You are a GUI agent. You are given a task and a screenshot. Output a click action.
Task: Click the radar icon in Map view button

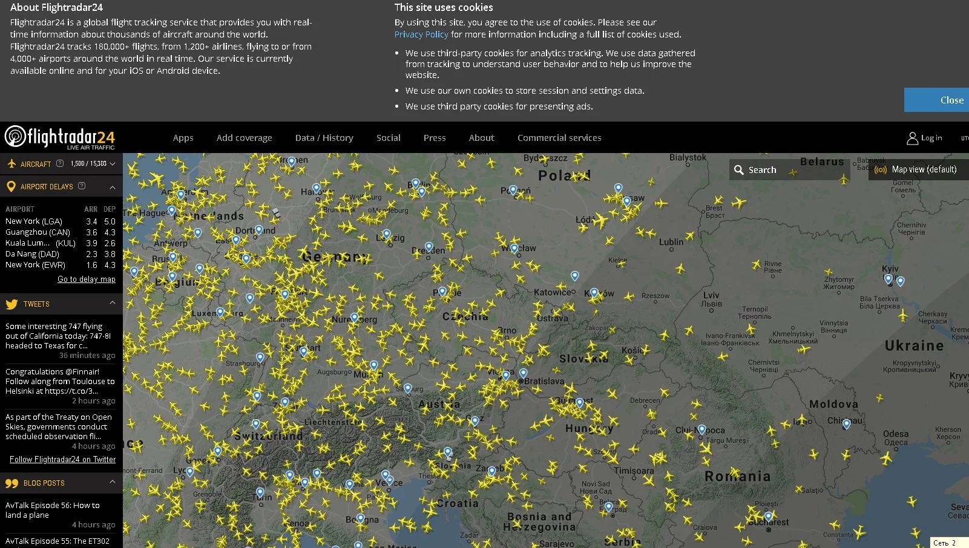[881, 170]
